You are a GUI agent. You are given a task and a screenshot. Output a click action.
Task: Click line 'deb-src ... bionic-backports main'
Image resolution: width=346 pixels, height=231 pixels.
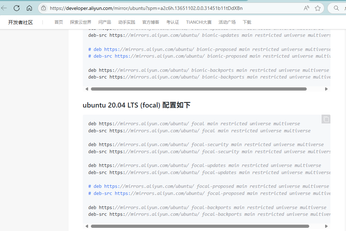coord(209,77)
